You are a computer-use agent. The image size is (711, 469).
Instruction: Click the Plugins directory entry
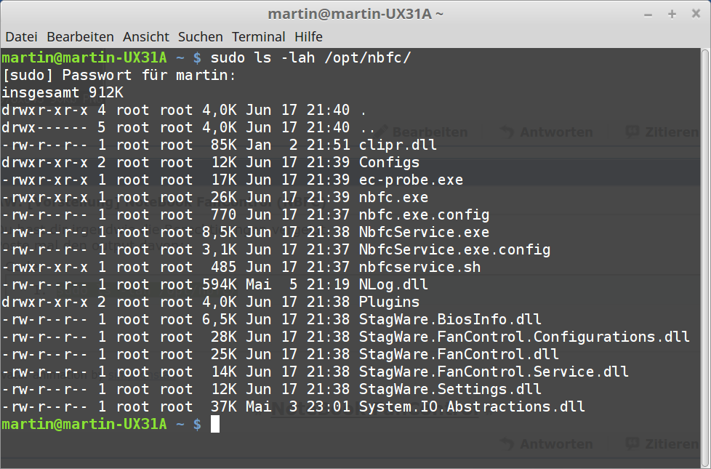click(389, 302)
